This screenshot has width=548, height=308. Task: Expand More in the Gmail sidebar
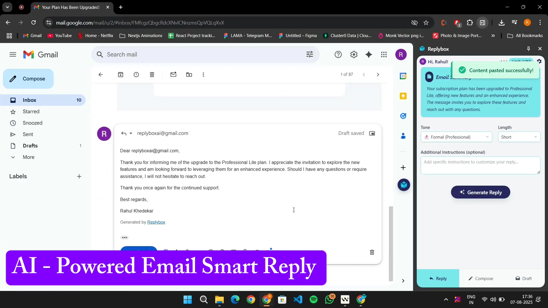tap(29, 157)
